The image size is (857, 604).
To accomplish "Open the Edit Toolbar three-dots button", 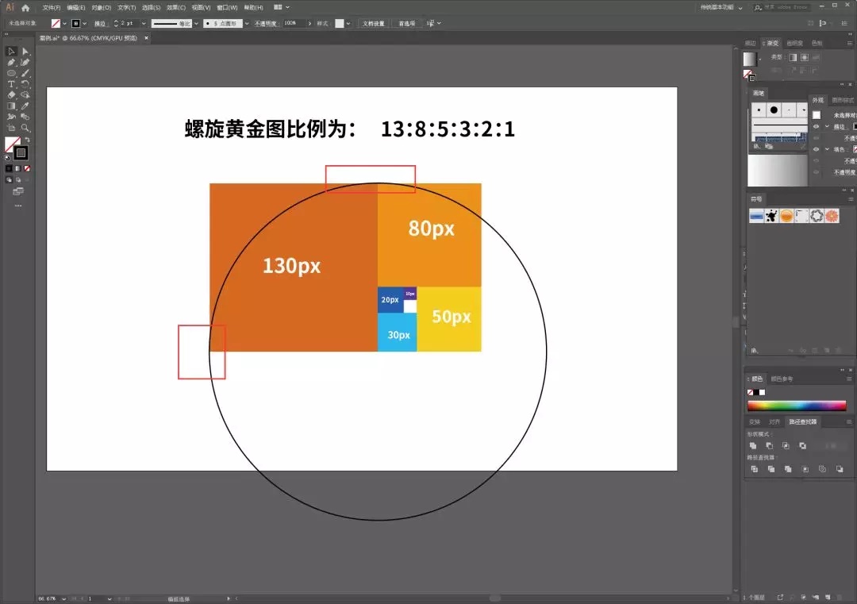I will pyautogui.click(x=18, y=206).
